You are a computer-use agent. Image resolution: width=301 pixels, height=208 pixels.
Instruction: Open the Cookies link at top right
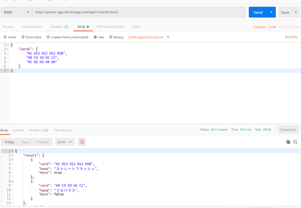click(x=260, y=27)
